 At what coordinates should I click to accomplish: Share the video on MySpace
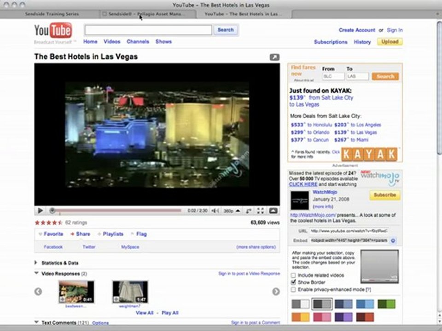(x=130, y=247)
